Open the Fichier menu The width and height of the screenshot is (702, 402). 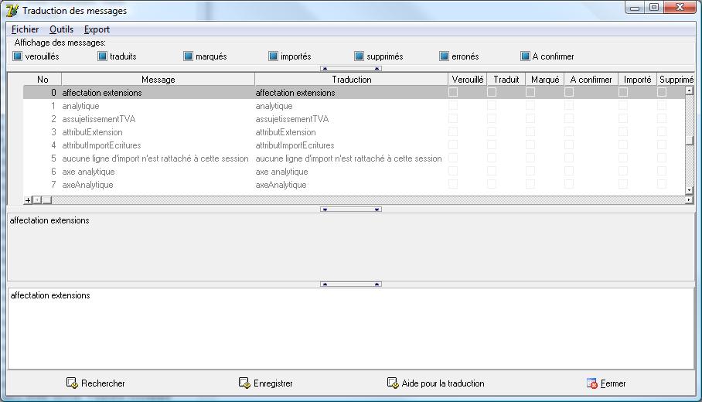pos(25,29)
